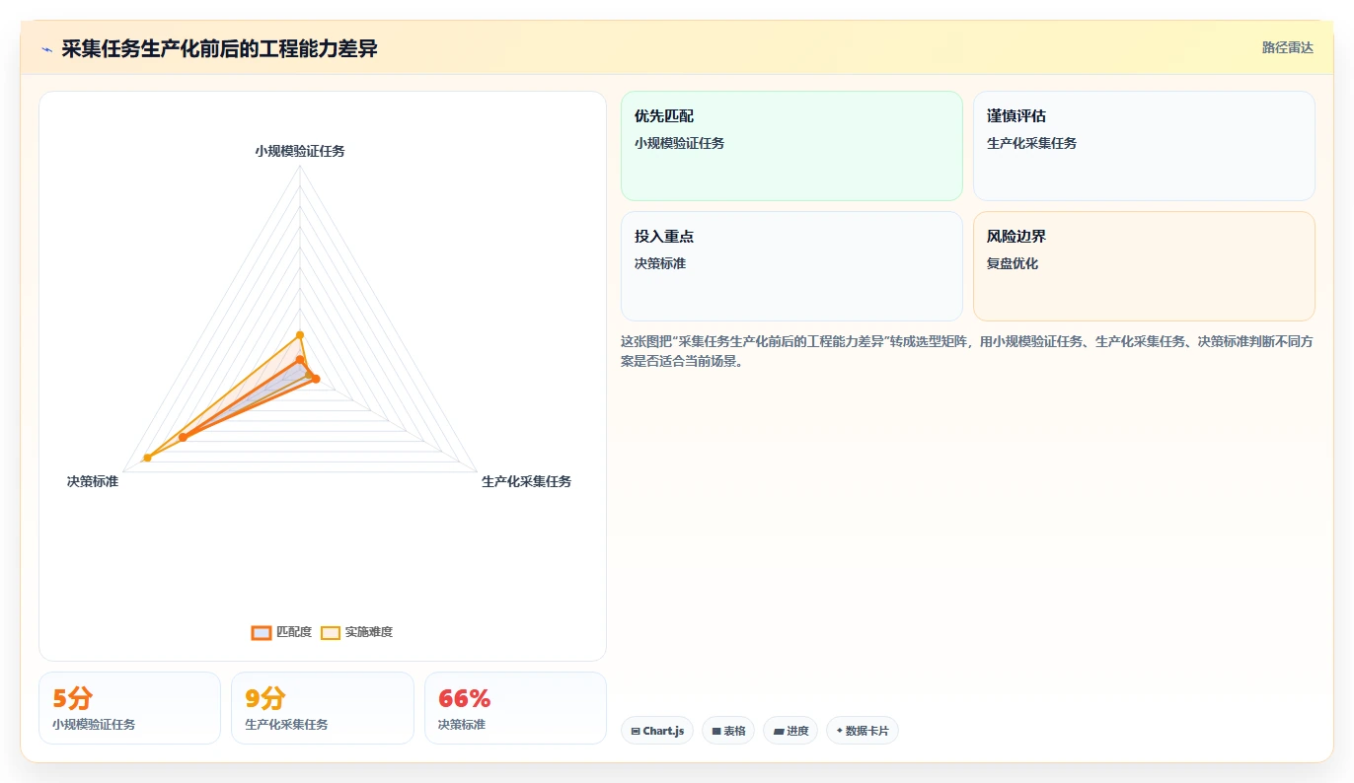Open the 投入重点 card
1354x783 pixels.
tap(791, 266)
